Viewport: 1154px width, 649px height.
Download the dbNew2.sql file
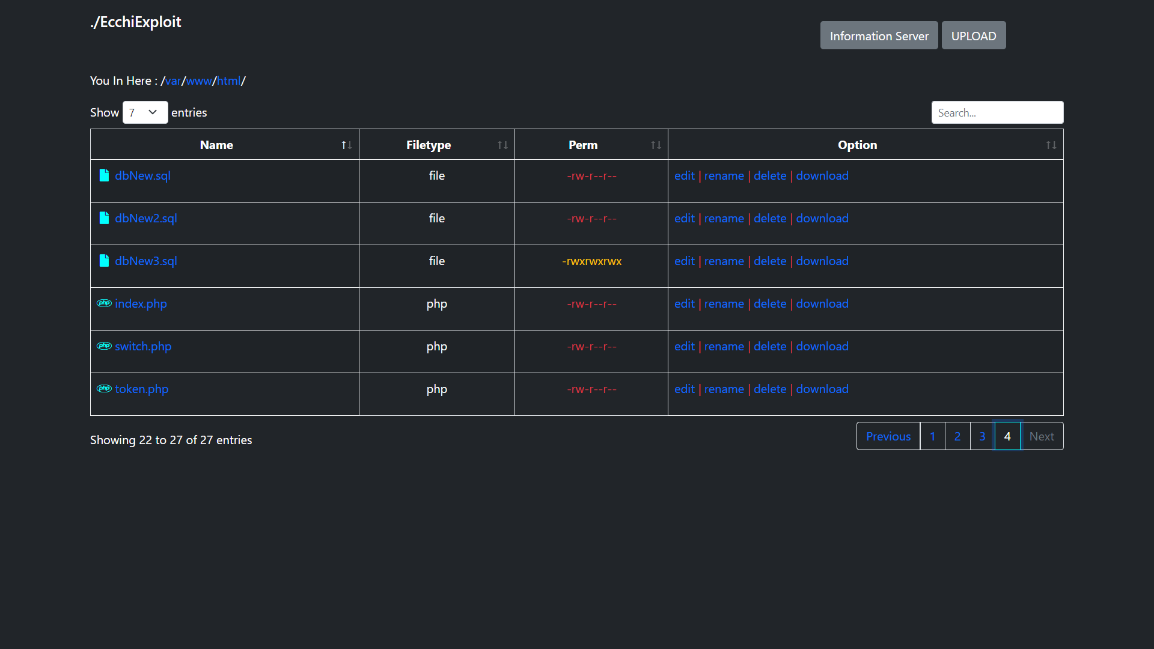coord(822,218)
